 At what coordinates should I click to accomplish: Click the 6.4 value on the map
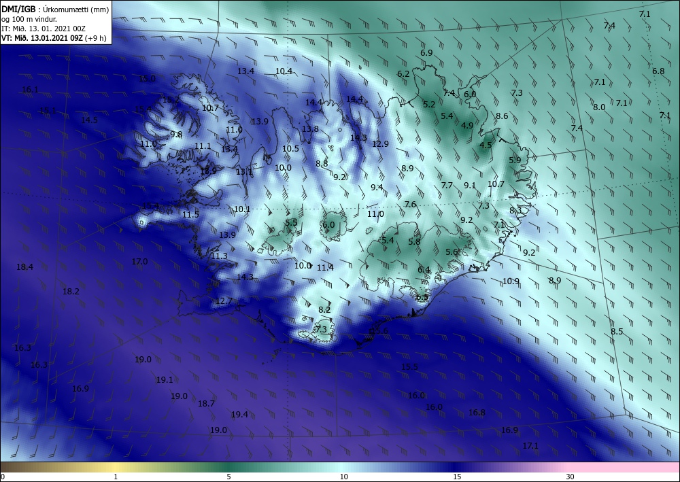coord(424,270)
